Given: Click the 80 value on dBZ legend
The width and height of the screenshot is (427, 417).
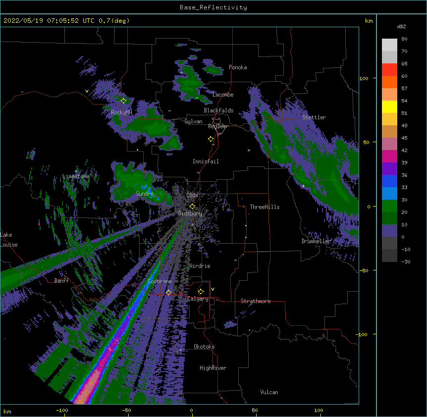Looking at the screenshot, I should click(404, 39).
